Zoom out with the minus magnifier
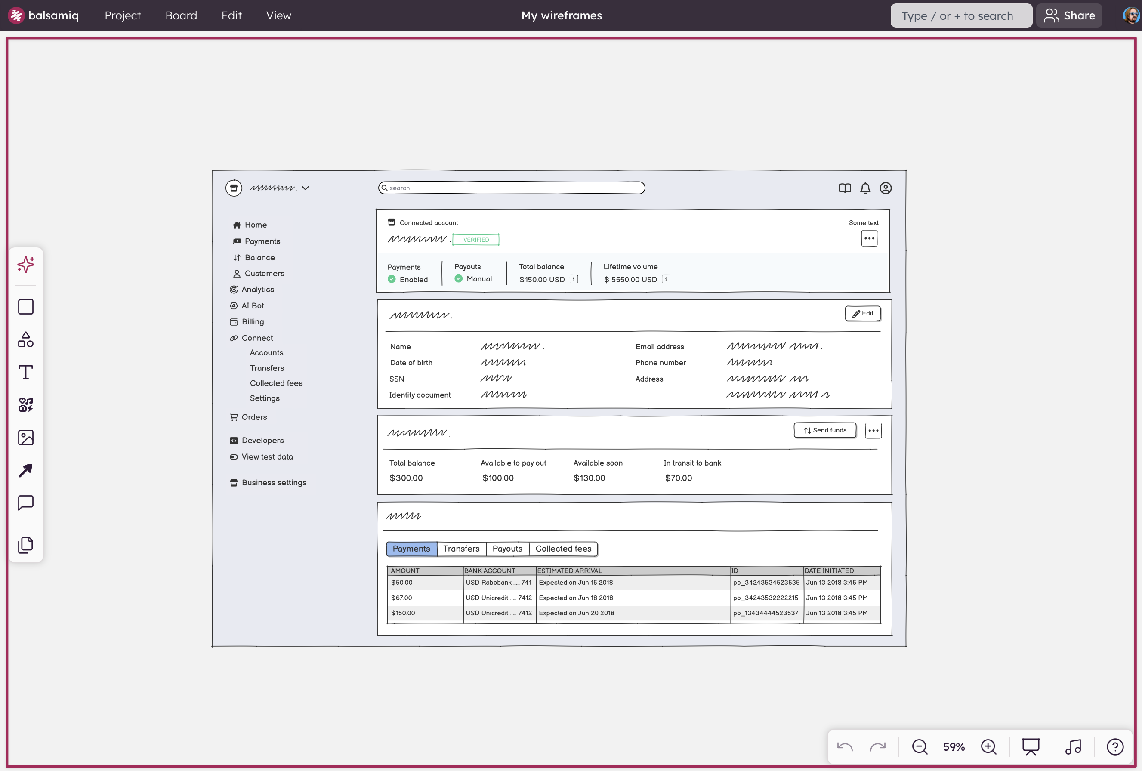Image resolution: width=1142 pixels, height=771 pixels. (x=920, y=747)
